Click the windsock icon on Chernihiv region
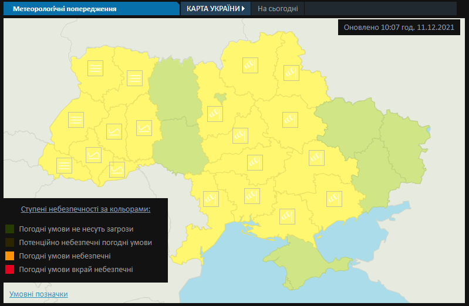Screen dimensions: 469x306 pyautogui.click(x=251, y=64)
